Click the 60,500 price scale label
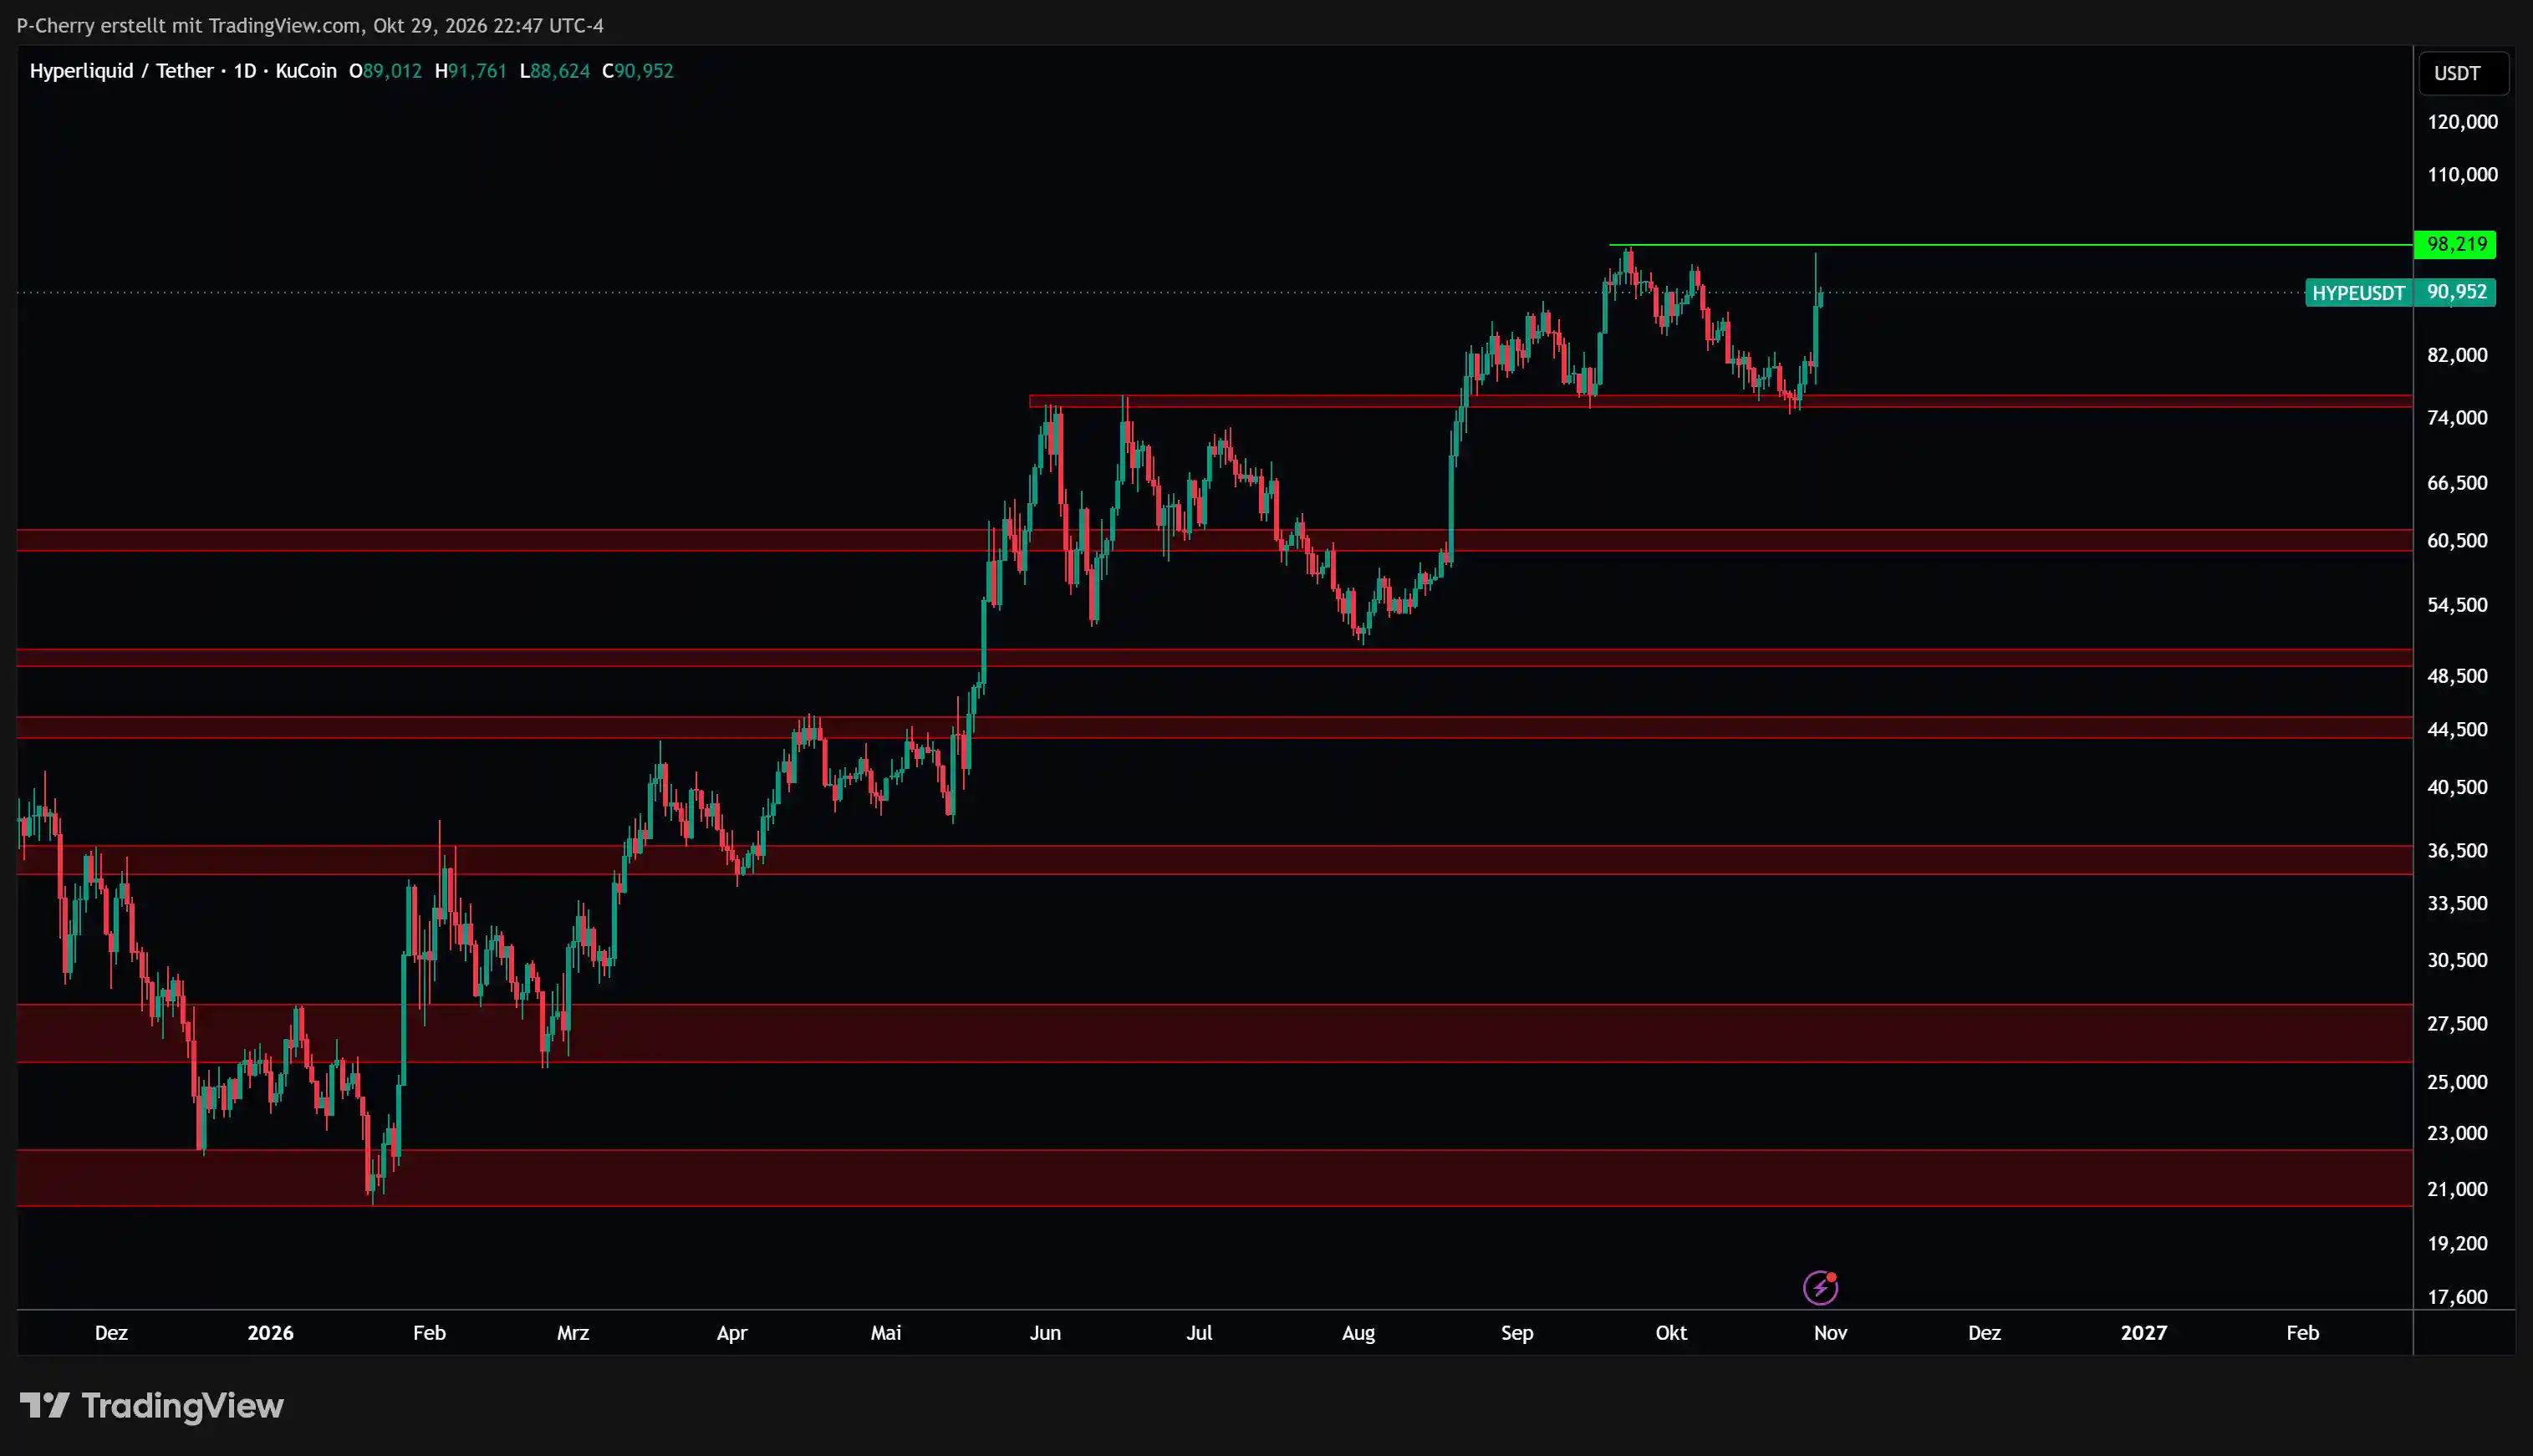 pyautogui.click(x=2457, y=541)
